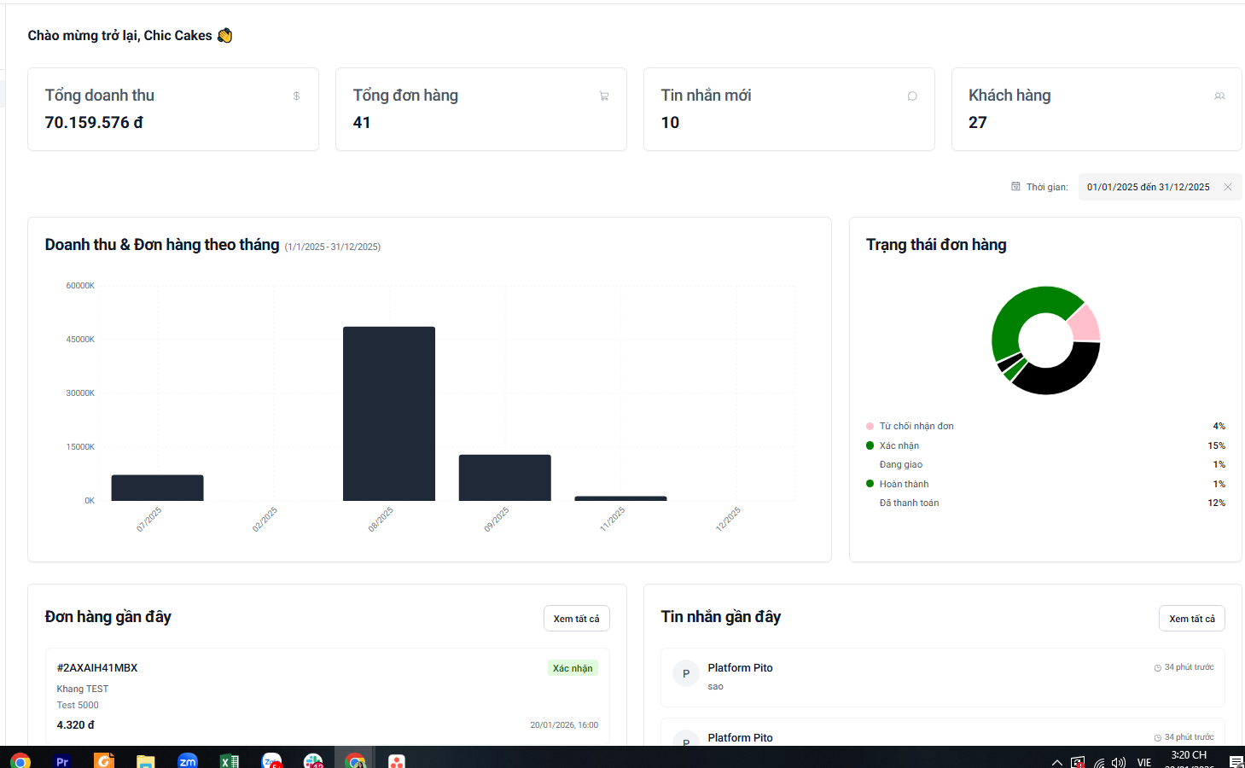This screenshot has height=768, width=1245.
Task: Open the Zoom app in the taskbar
Action: pyautogui.click(x=188, y=760)
